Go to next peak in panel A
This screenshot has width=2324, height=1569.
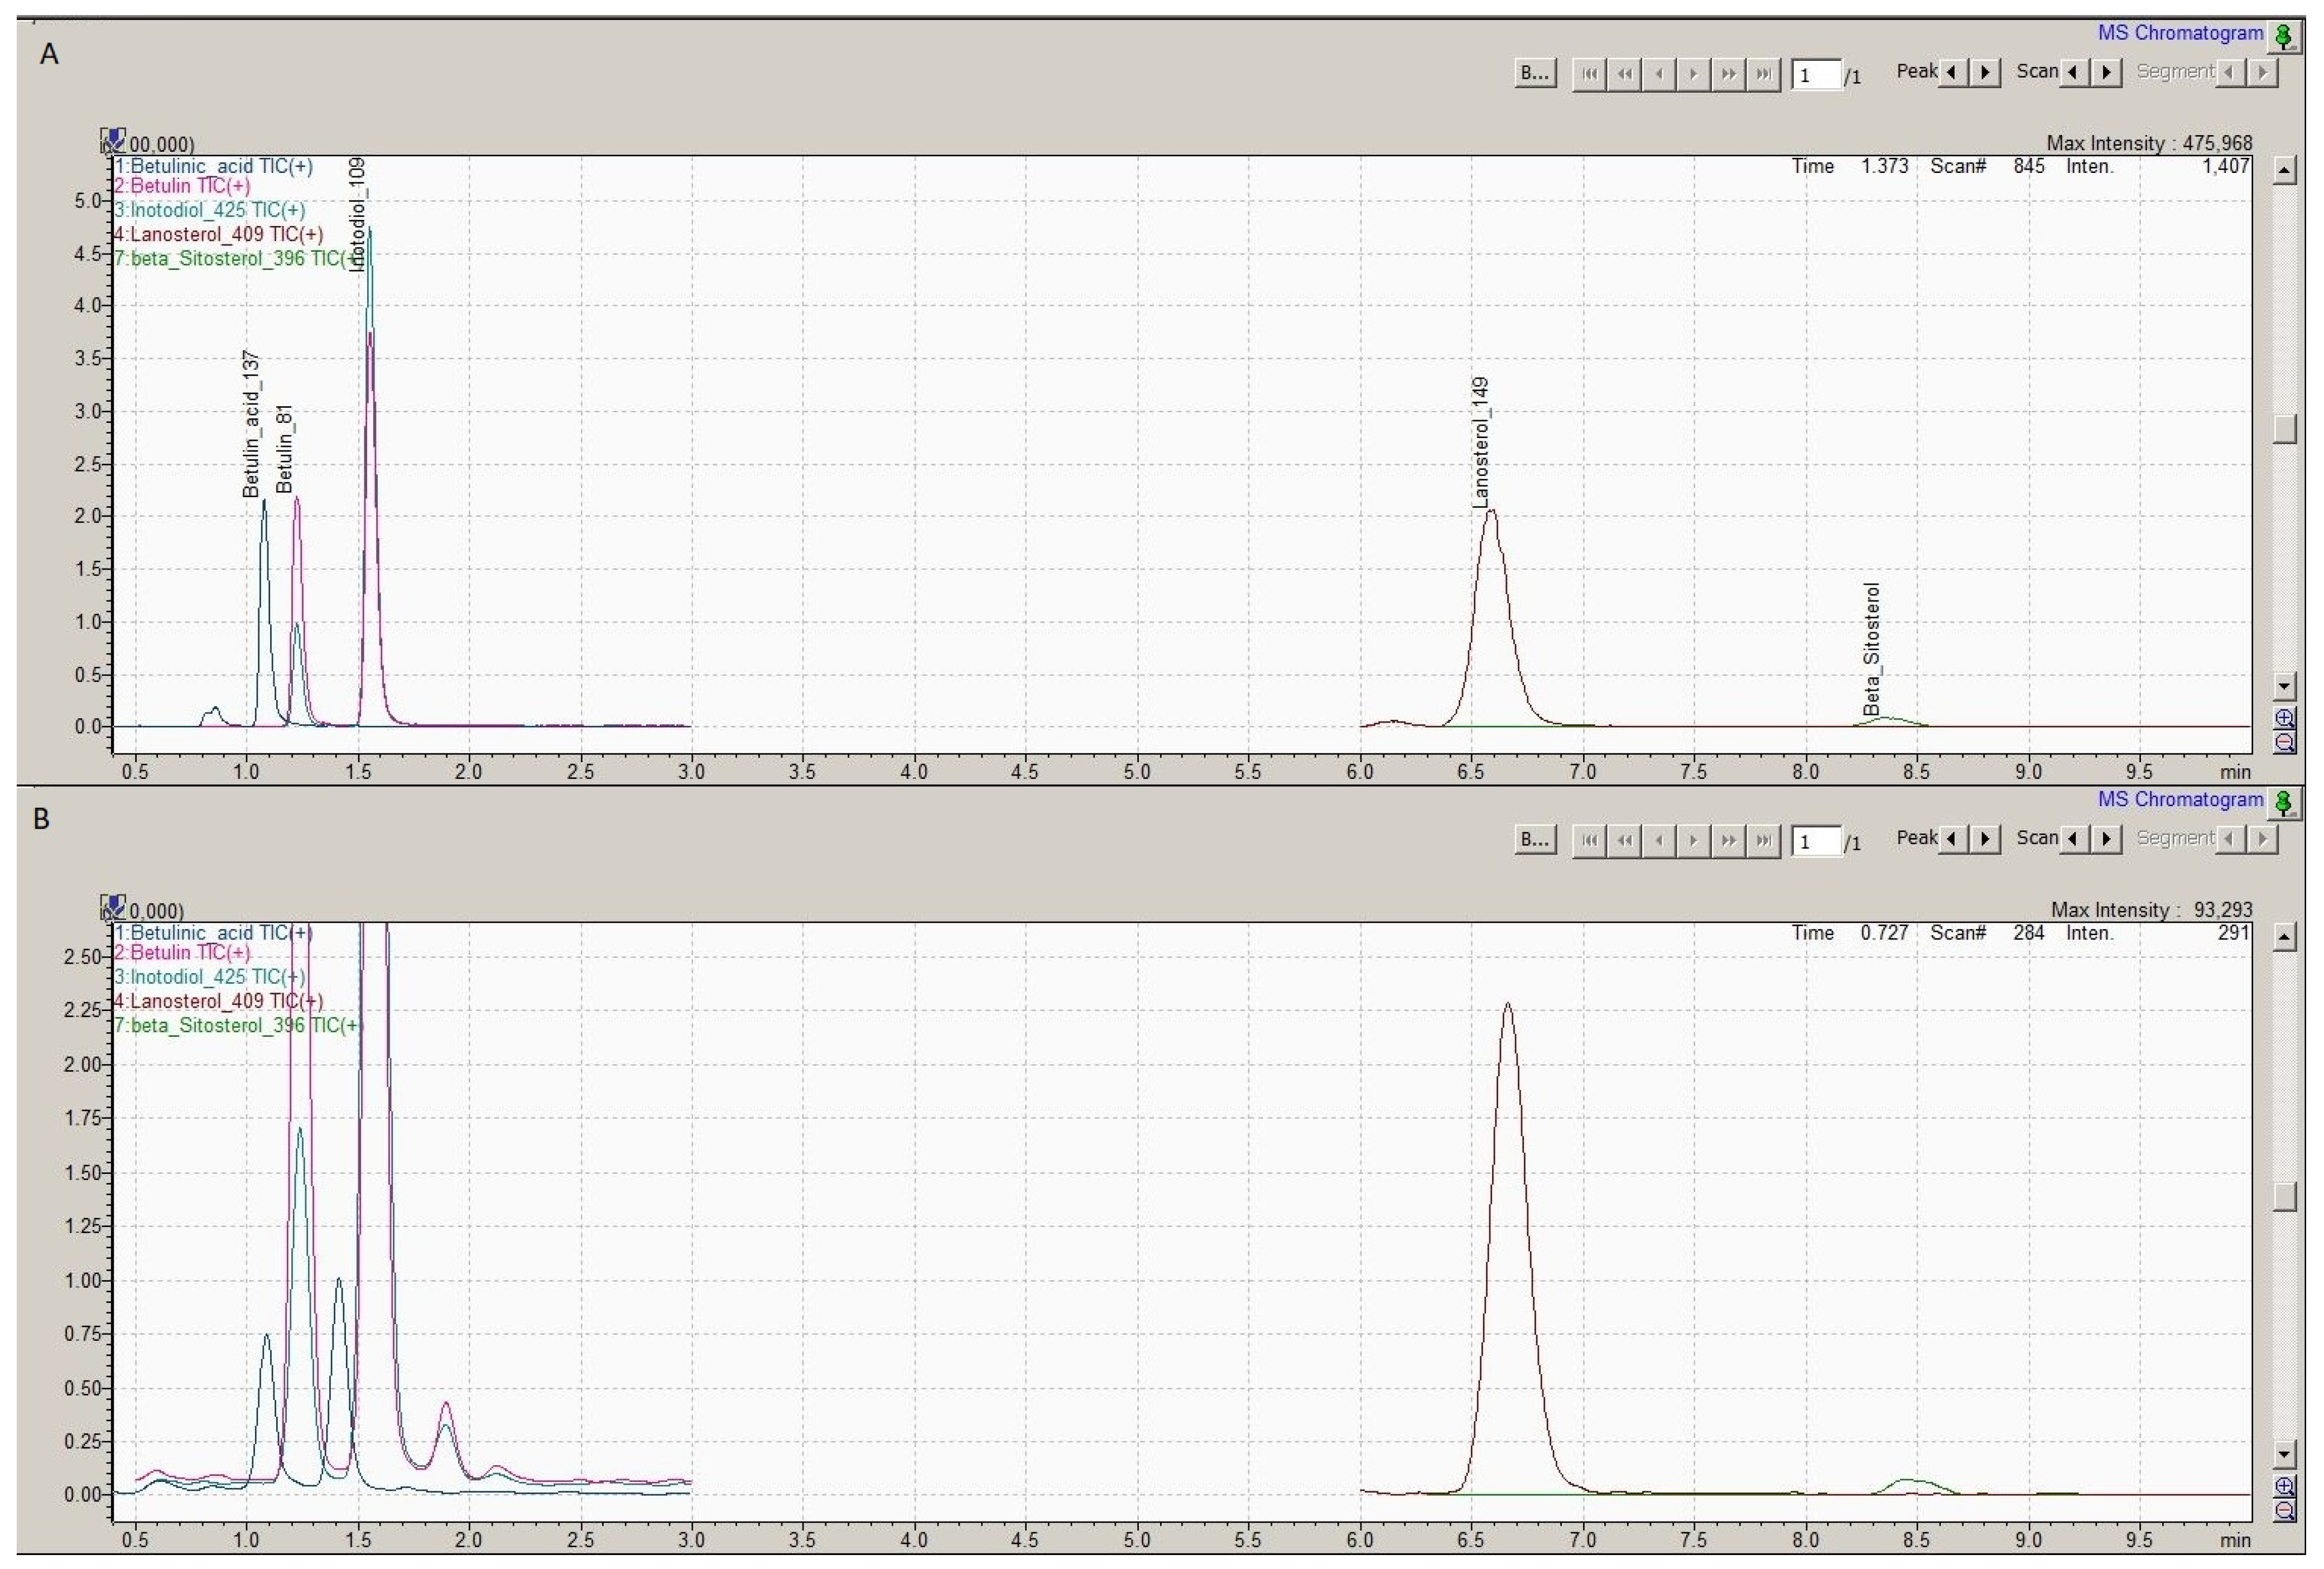point(1985,72)
